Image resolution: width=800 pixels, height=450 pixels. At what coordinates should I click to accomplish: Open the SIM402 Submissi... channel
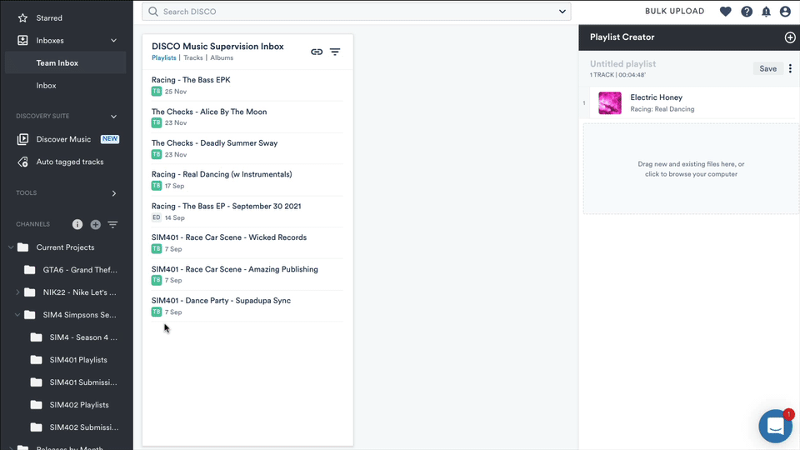(x=84, y=427)
